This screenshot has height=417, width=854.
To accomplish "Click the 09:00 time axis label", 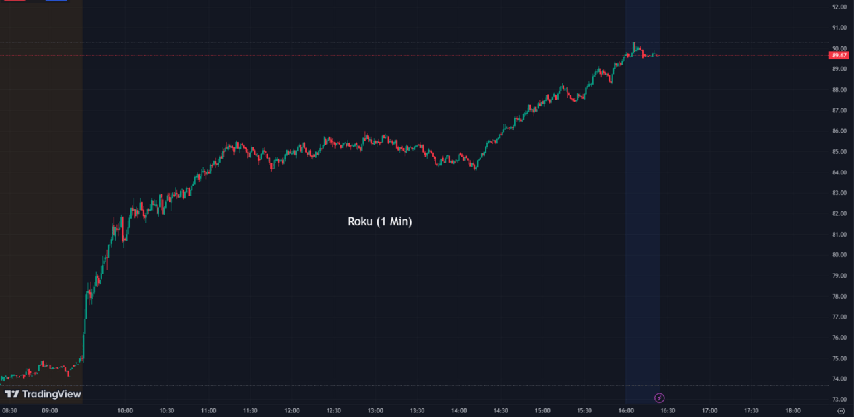I will click(x=50, y=410).
